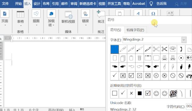The width and height of the screenshot is (192, 111).
Task: Switch to the 设计 tab
Action: click(x=37, y=4)
